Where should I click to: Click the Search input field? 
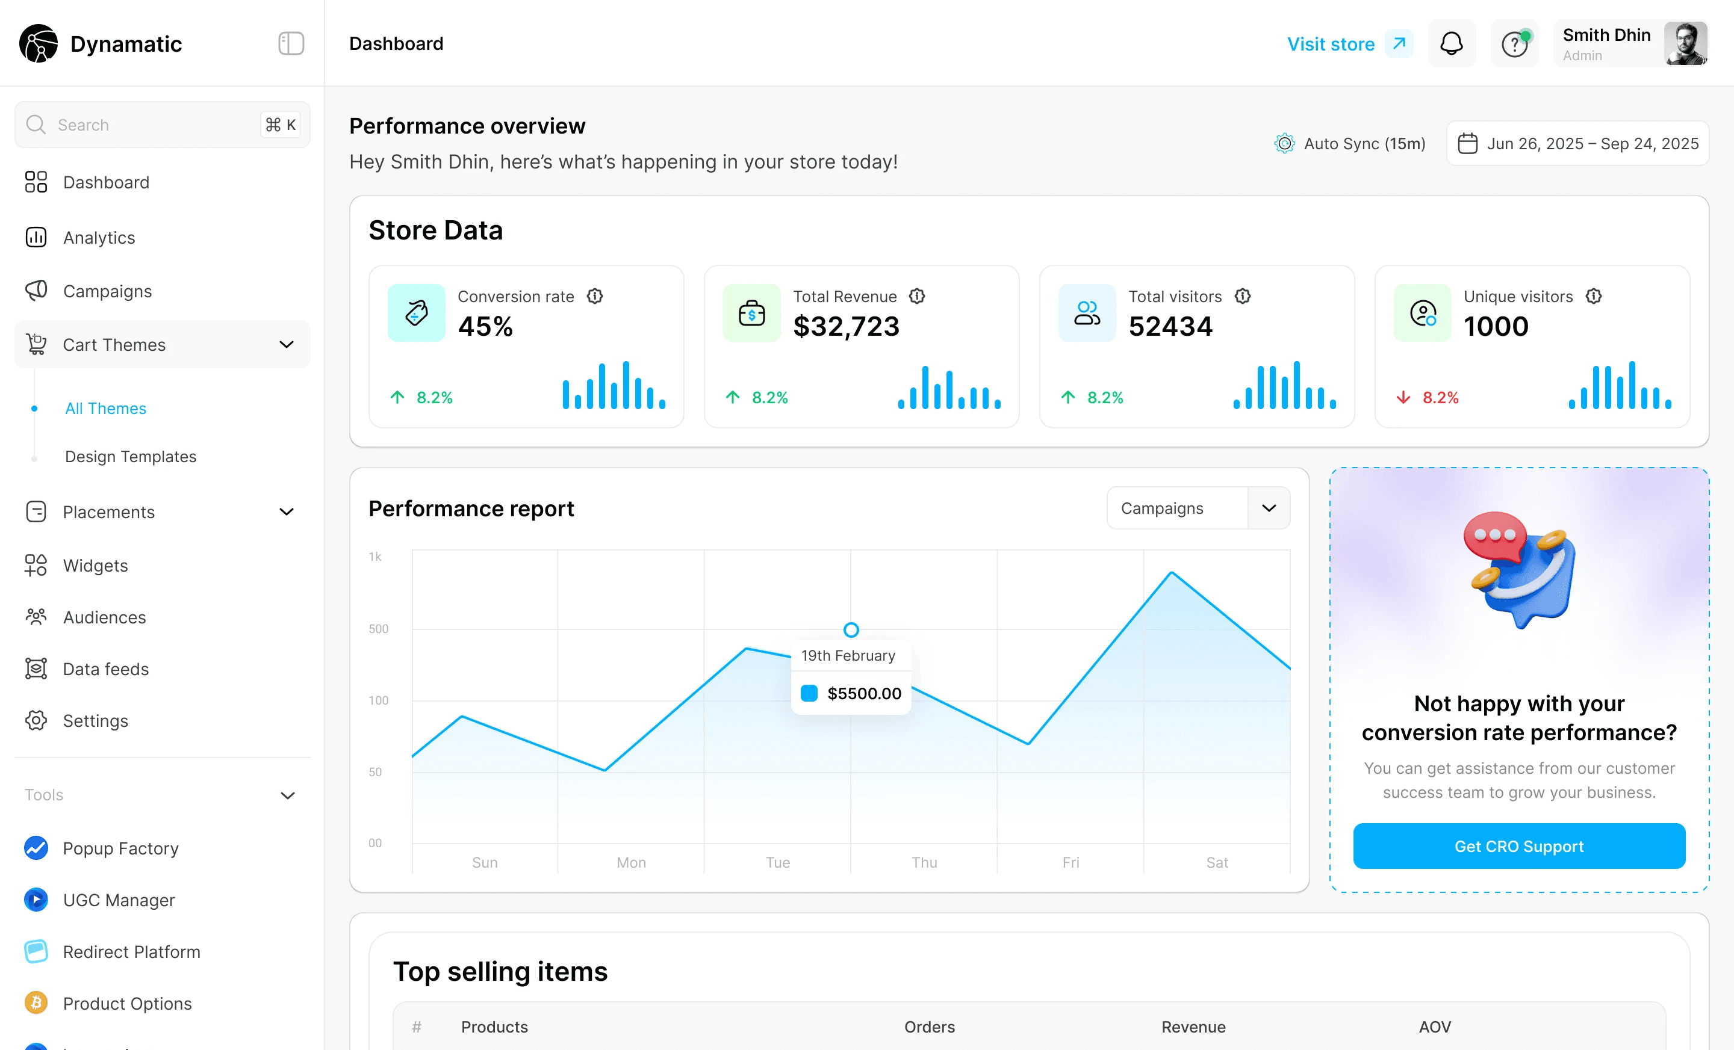162,125
